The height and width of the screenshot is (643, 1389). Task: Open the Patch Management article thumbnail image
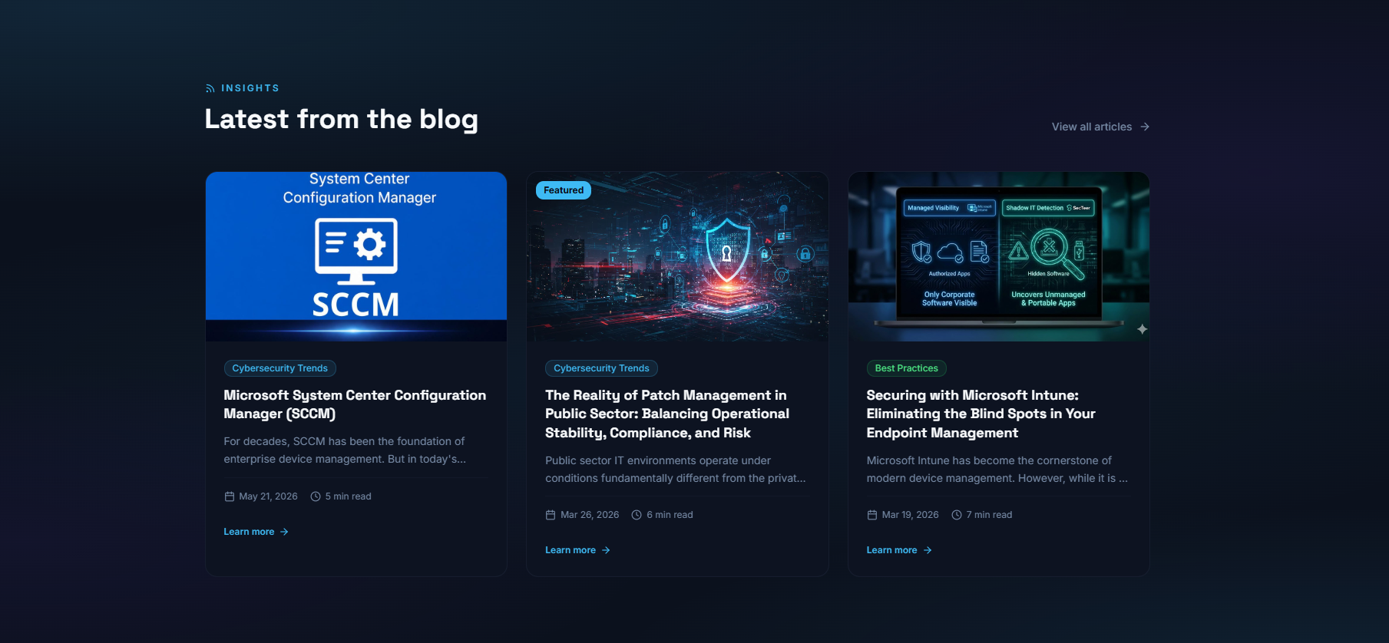(677, 256)
